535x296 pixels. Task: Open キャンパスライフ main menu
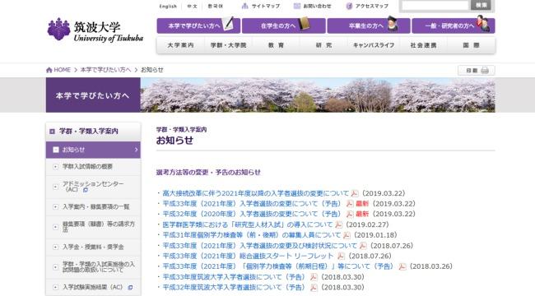[374, 45]
